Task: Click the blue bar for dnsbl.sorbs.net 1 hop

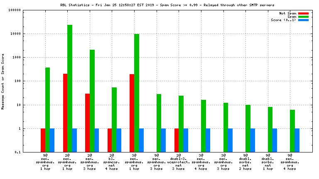Action: click(x=275, y=140)
